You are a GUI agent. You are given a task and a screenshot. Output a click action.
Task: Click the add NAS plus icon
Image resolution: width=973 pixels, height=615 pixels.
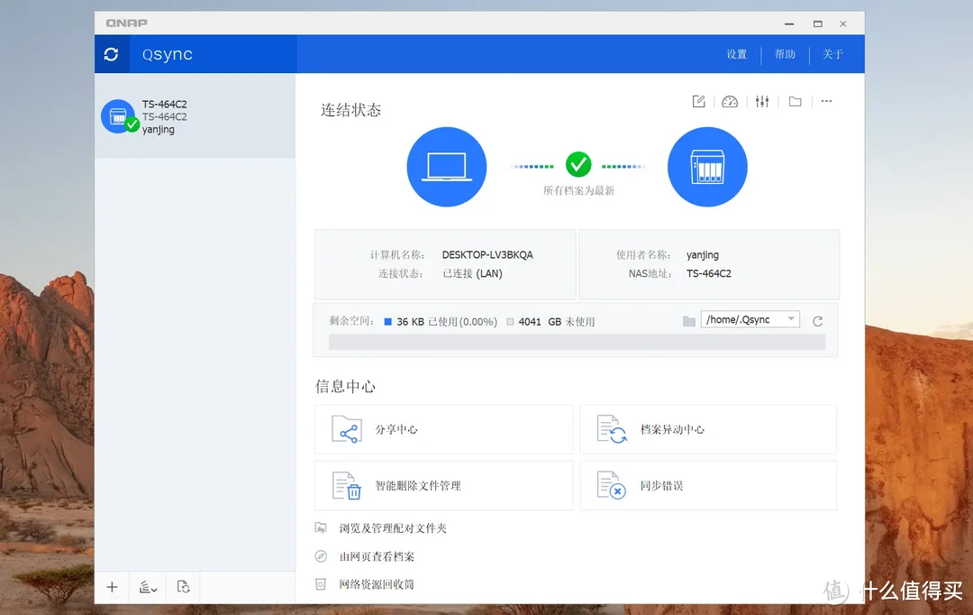tap(112, 587)
